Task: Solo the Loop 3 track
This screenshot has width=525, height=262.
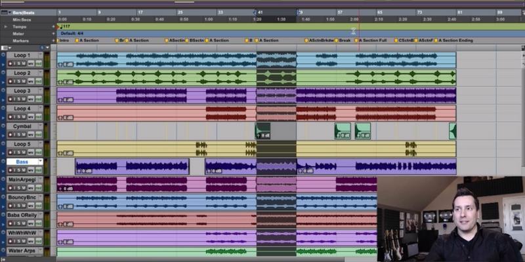Action: [20, 99]
